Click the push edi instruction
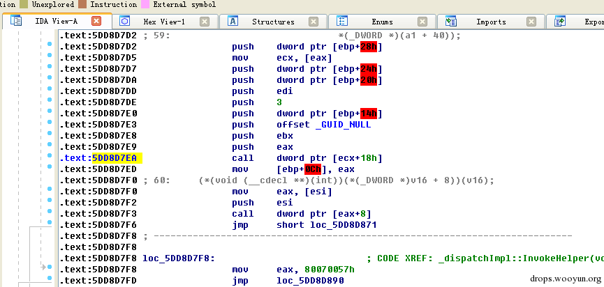This screenshot has height=287, width=604. 263,91
